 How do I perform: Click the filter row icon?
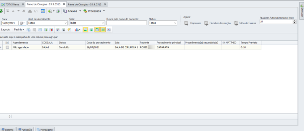click(57, 30)
